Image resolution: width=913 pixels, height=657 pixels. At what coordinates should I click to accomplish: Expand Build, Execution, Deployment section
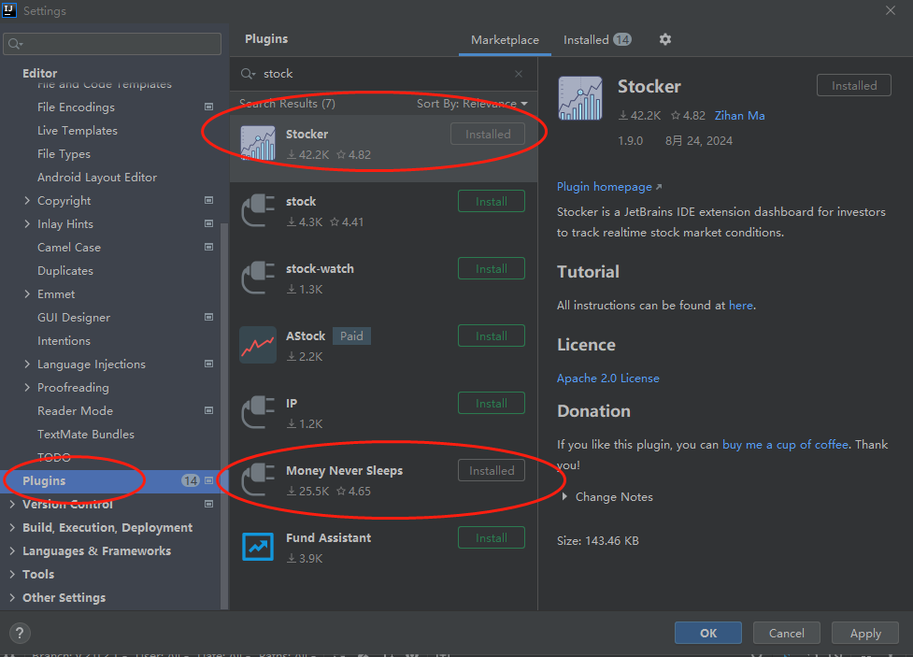pos(12,527)
